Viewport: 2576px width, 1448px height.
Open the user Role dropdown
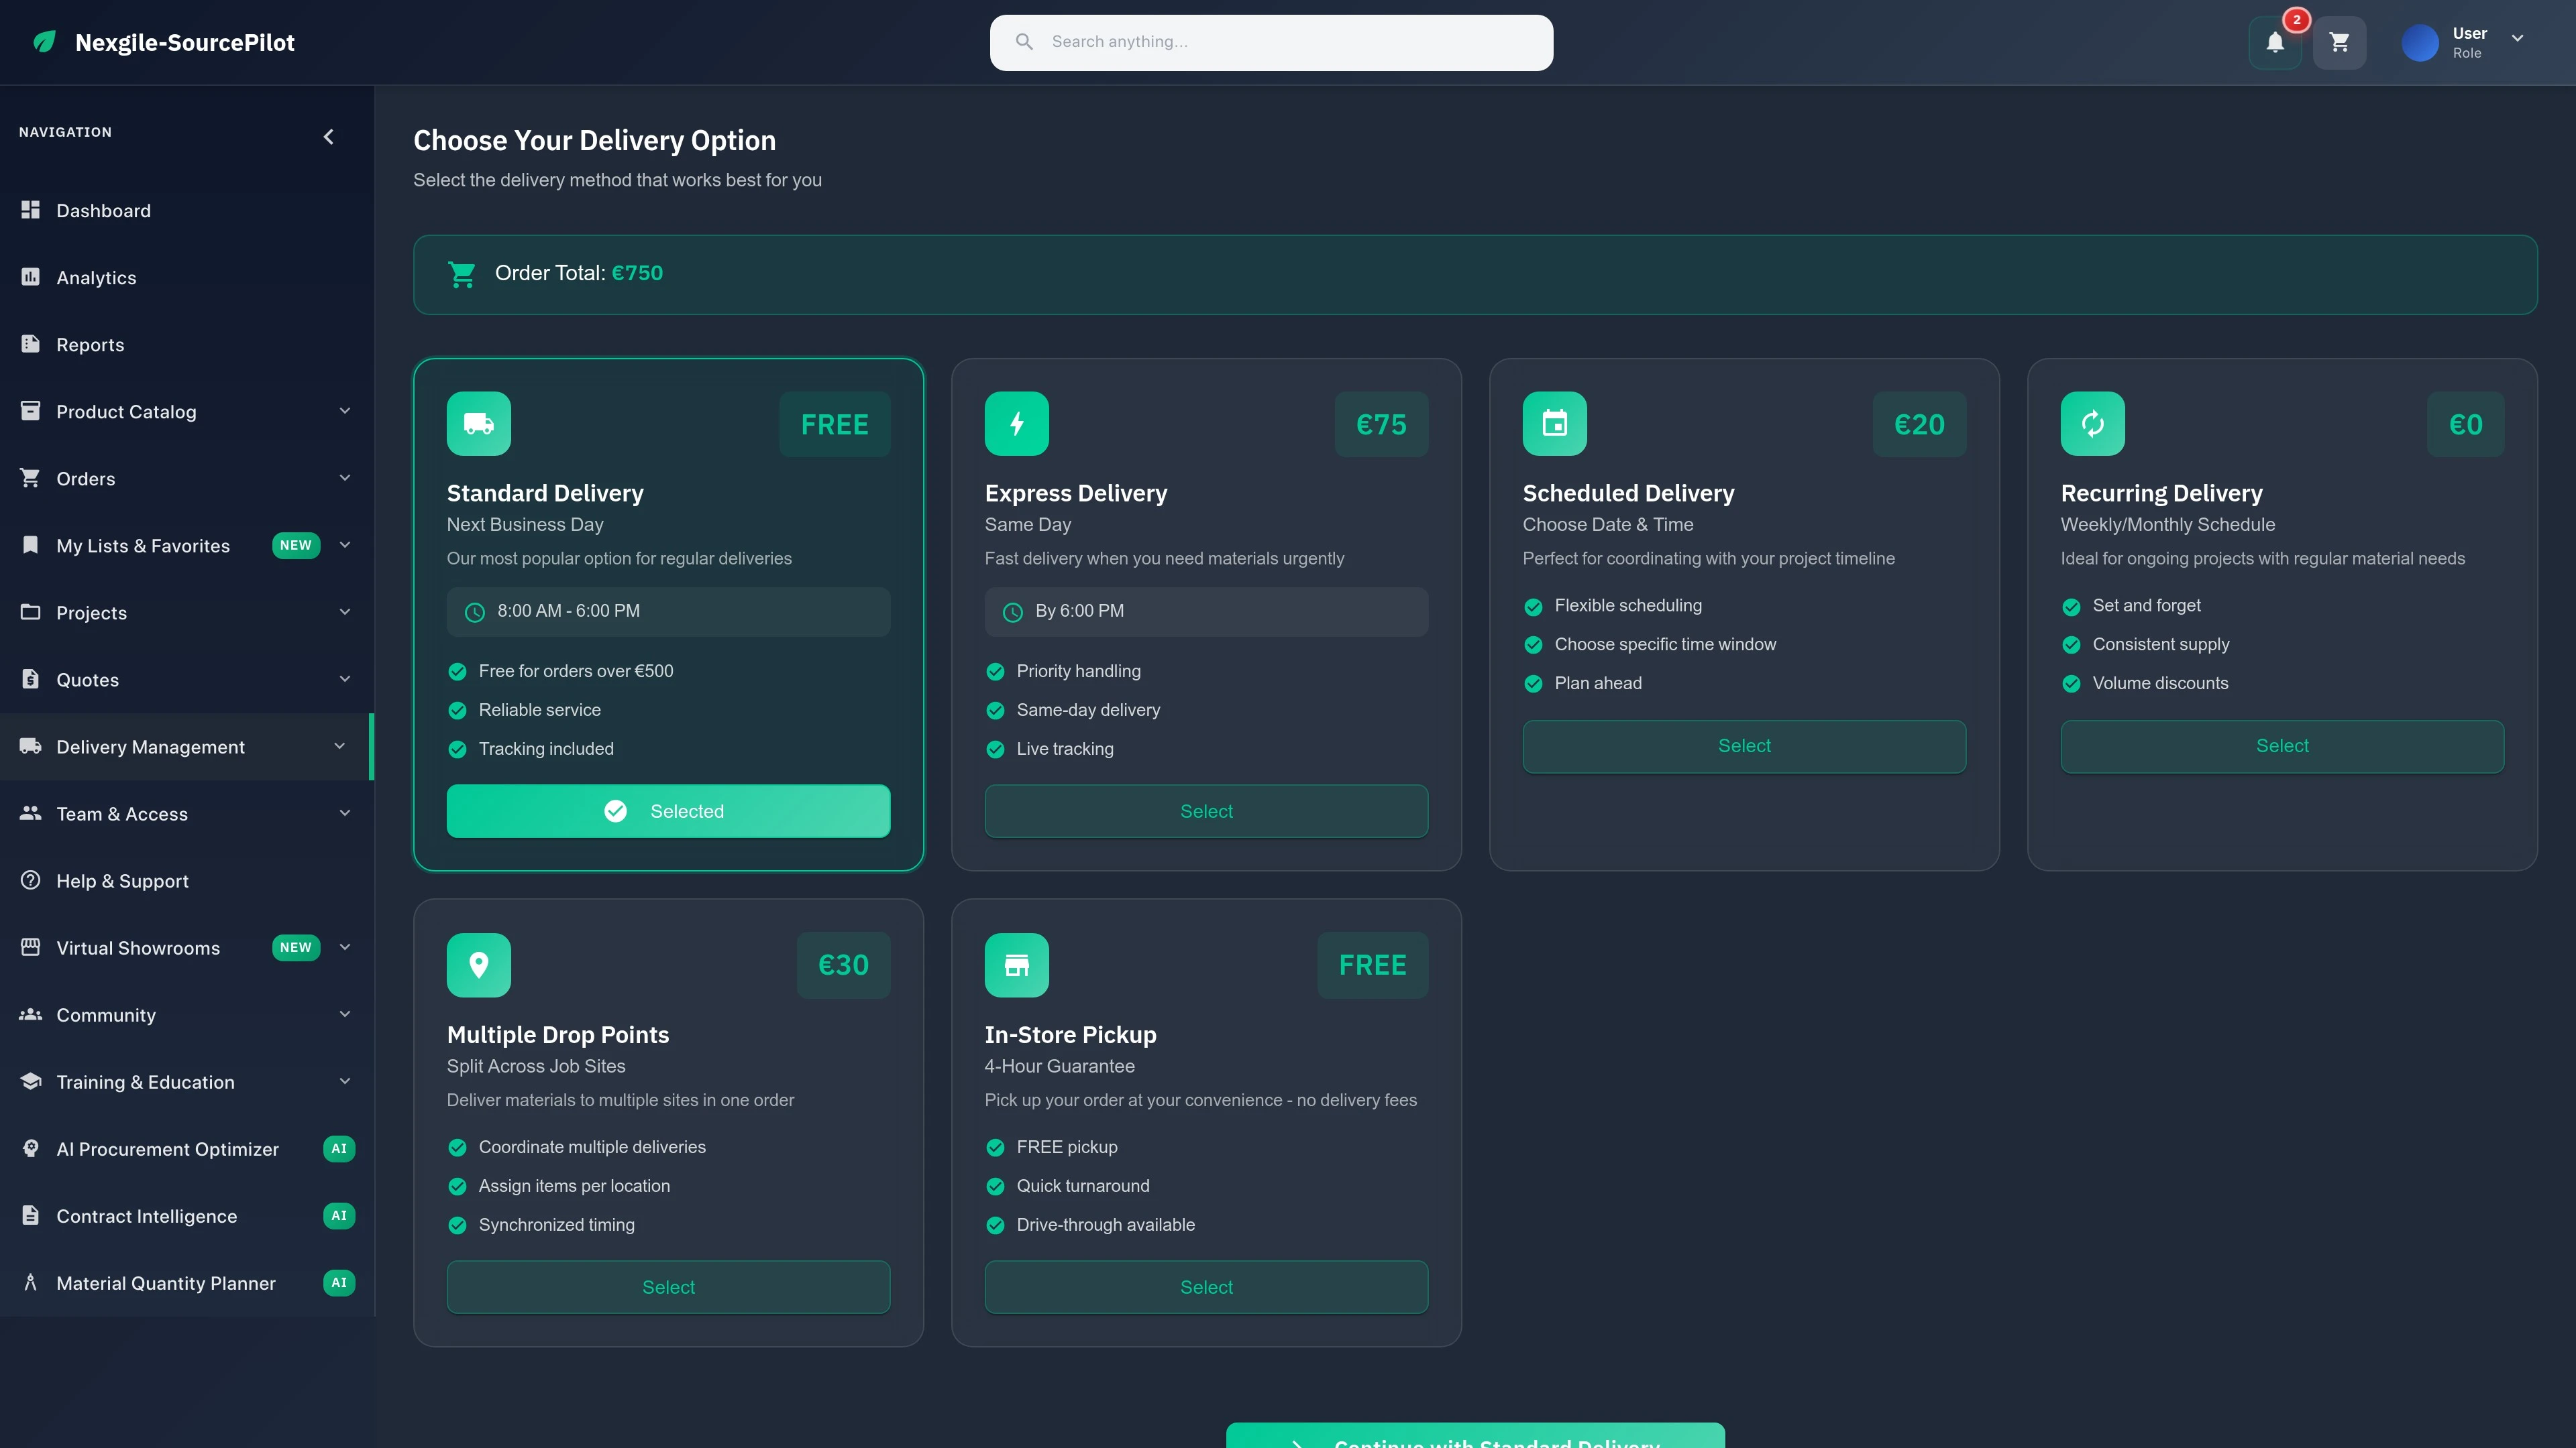2519,40
